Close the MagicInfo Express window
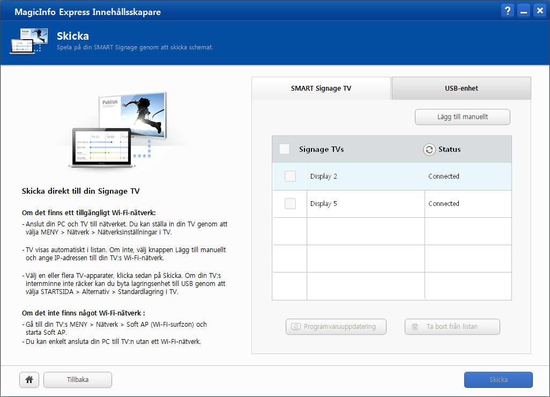Viewport: 550px width, 397px height. (x=539, y=11)
